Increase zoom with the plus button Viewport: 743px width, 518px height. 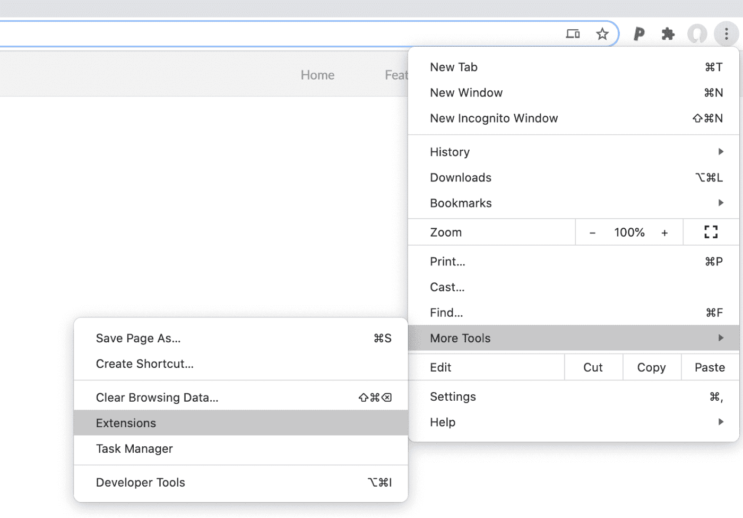(664, 232)
